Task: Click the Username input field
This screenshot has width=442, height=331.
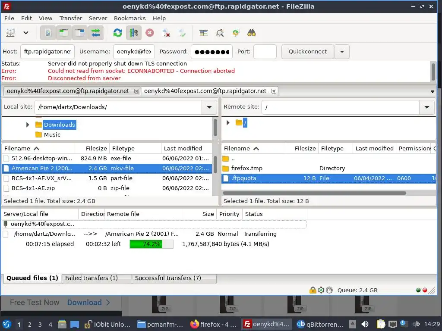Action: point(134,52)
